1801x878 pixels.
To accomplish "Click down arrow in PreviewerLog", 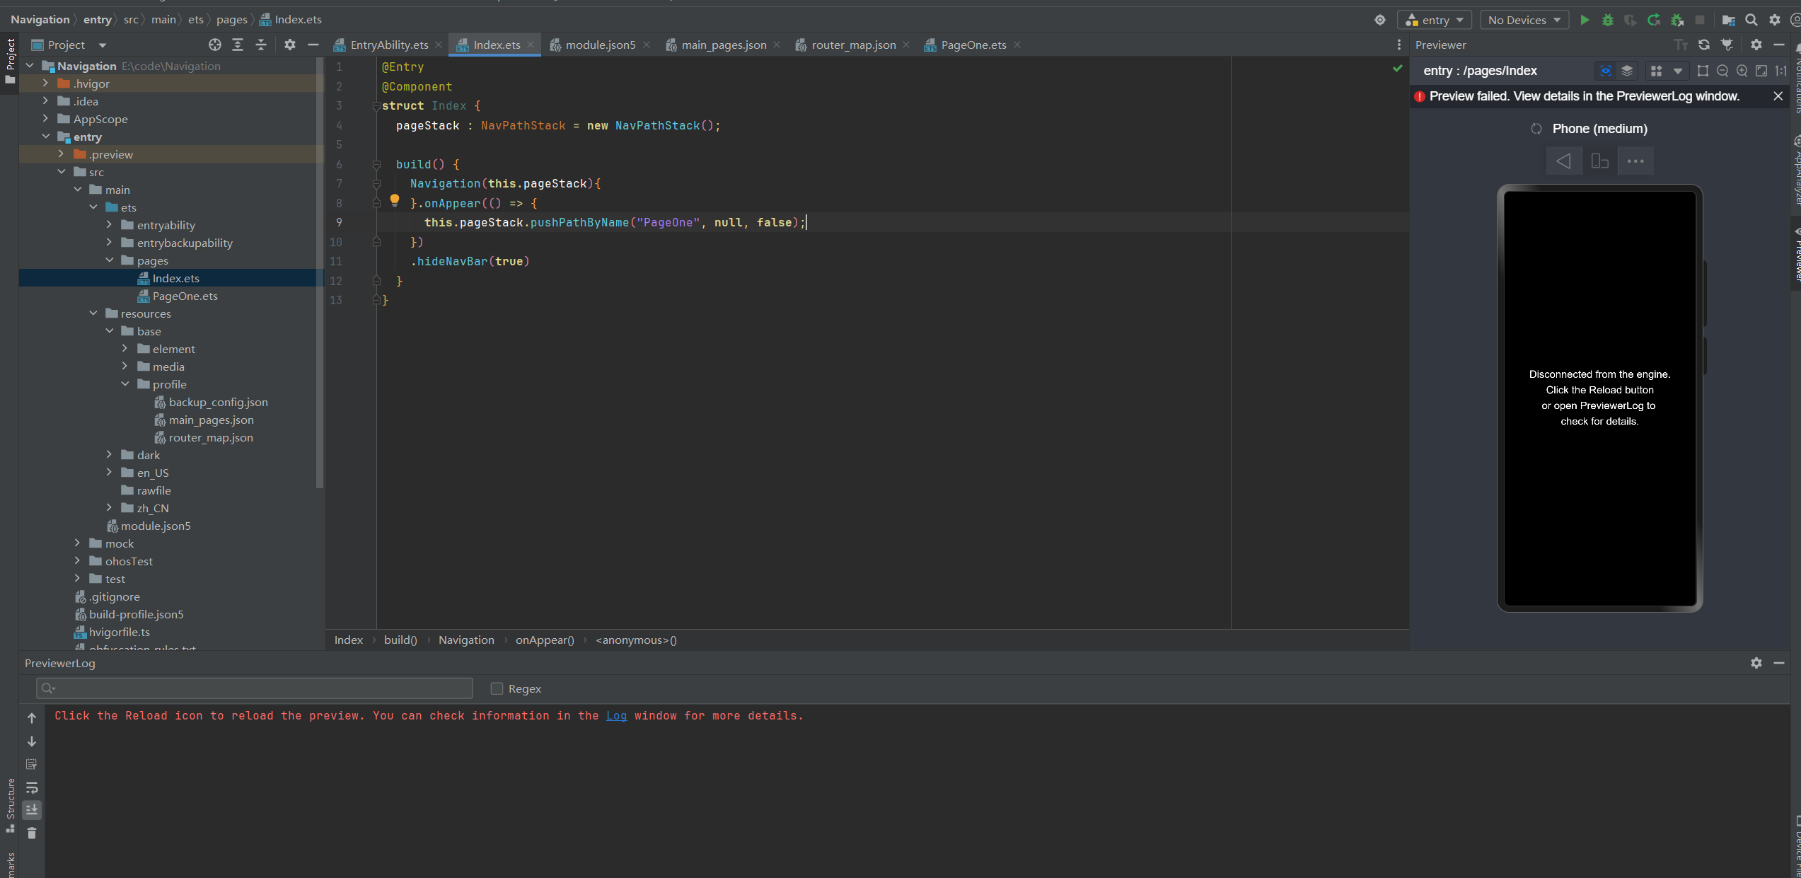I will (32, 741).
